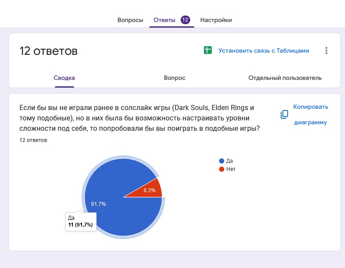Click the copy chart icon
The image size is (345, 268).
[284, 114]
